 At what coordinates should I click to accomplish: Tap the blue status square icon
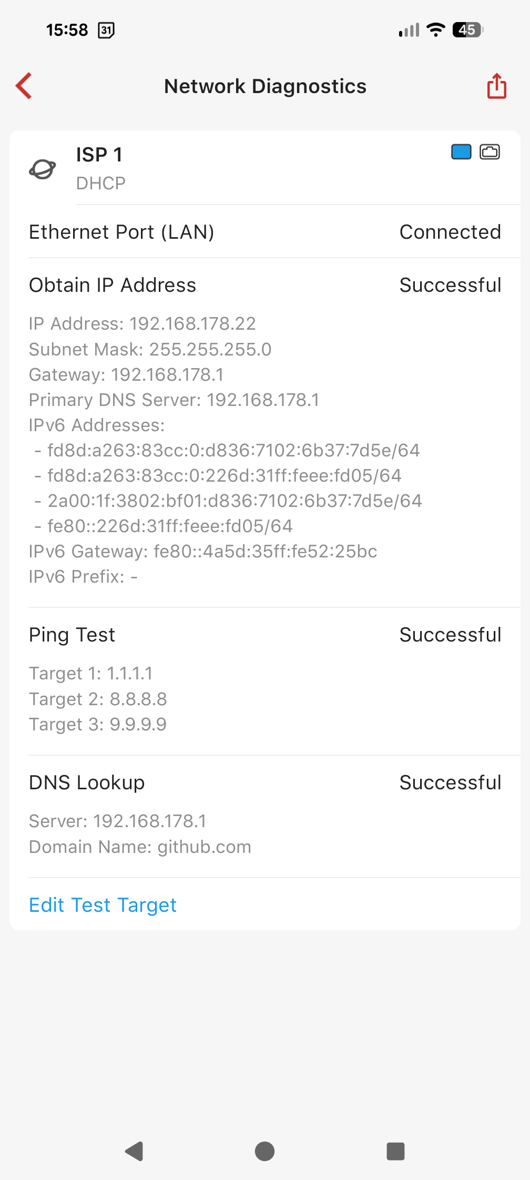[461, 152]
